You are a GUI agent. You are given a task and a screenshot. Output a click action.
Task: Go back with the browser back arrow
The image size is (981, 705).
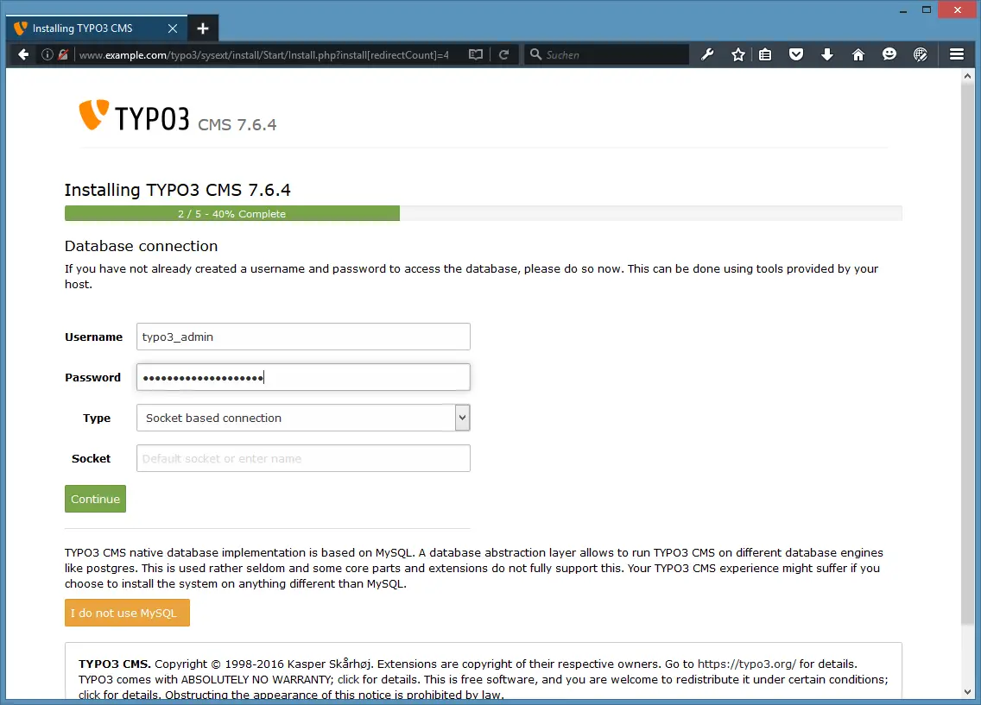pyautogui.click(x=23, y=54)
